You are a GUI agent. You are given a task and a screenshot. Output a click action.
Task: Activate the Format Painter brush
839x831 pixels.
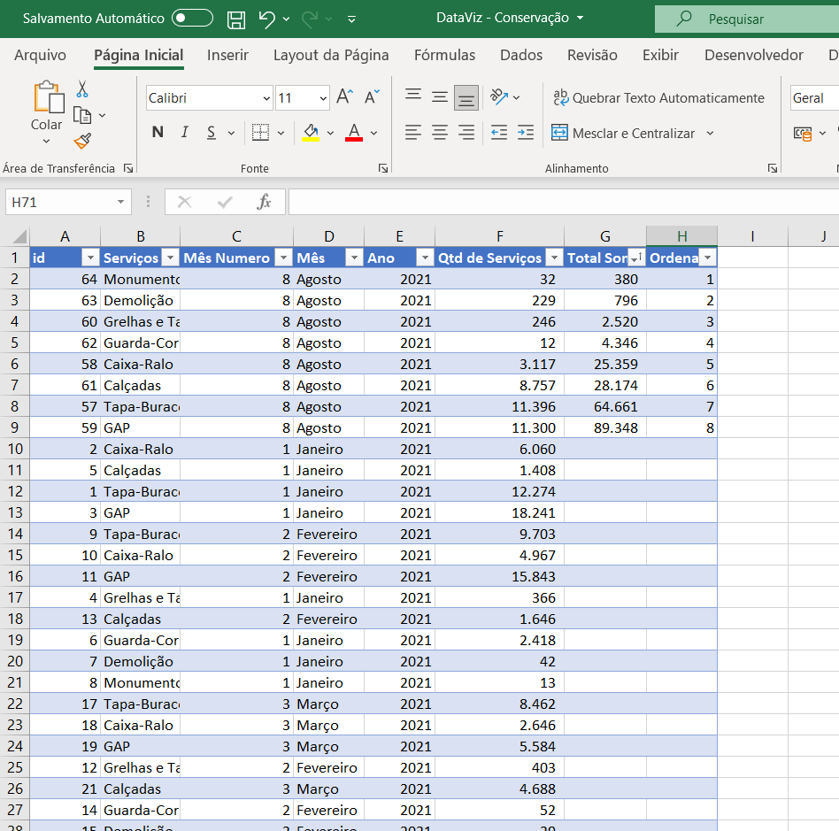tap(82, 141)
